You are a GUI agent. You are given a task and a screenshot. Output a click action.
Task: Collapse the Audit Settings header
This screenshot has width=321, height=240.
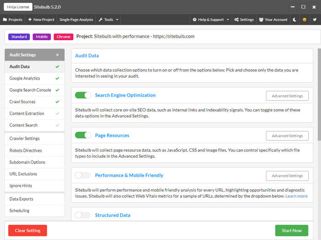coord(34,55)
